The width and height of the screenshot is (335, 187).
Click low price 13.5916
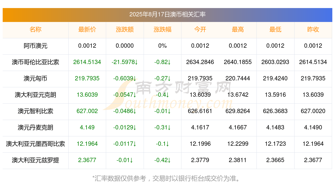(x=276, y=95)
